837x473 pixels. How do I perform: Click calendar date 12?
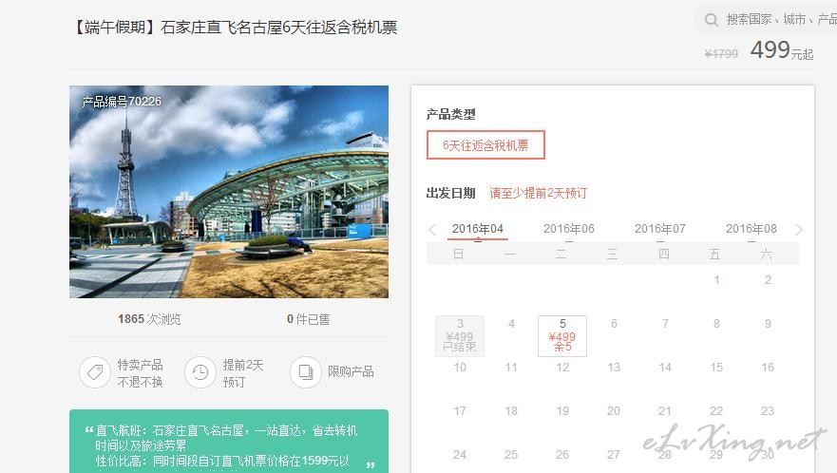[x=562, y=368]
